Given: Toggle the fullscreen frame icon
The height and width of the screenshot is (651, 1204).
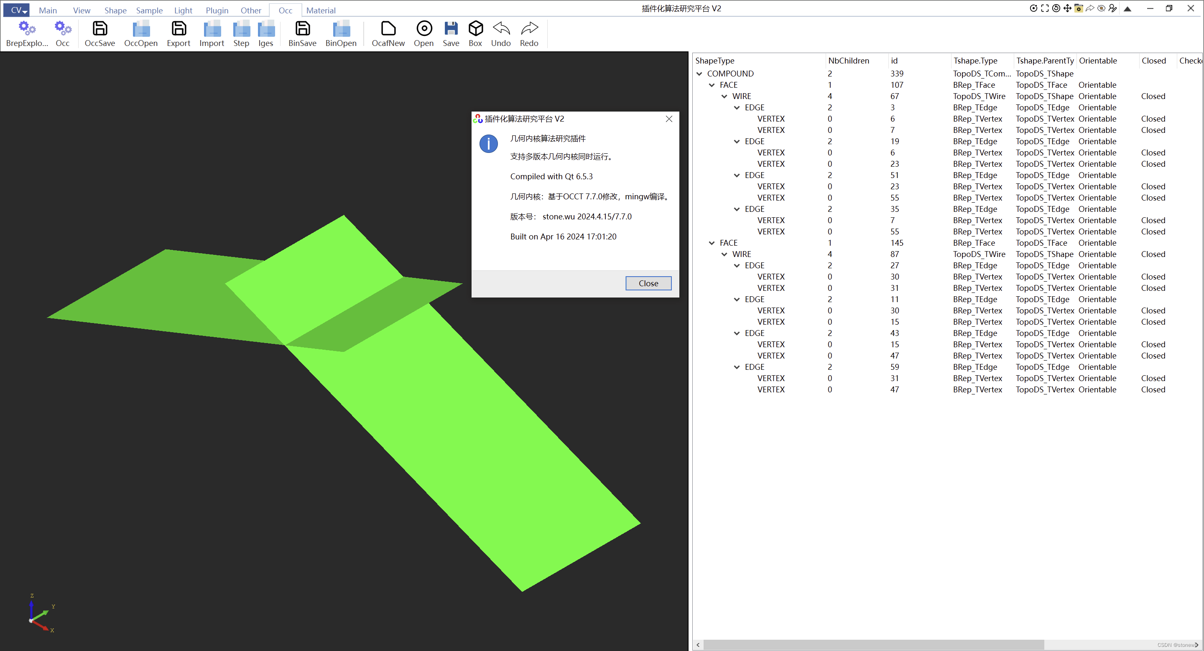Looking at the screenshot, I should click(1044, 8).
